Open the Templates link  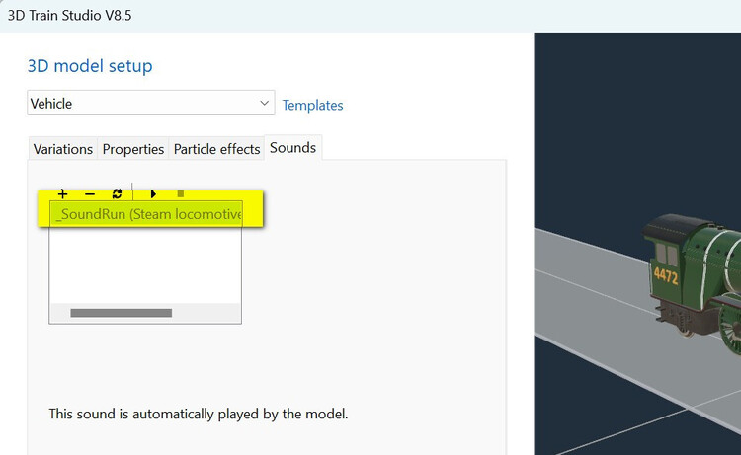[x=313, y=105]
